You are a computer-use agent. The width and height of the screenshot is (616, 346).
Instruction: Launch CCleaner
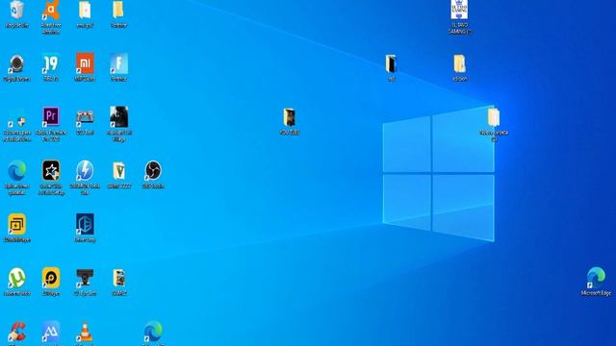[x=17, y=332]
